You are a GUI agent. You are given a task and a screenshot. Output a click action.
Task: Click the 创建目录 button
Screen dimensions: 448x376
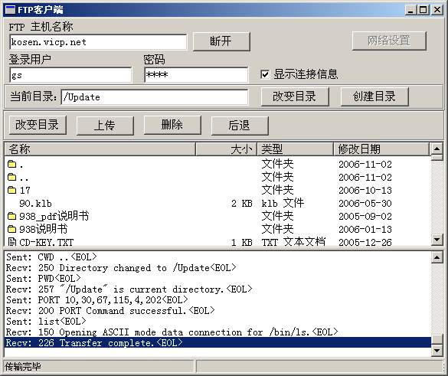(x=374, y=96)
